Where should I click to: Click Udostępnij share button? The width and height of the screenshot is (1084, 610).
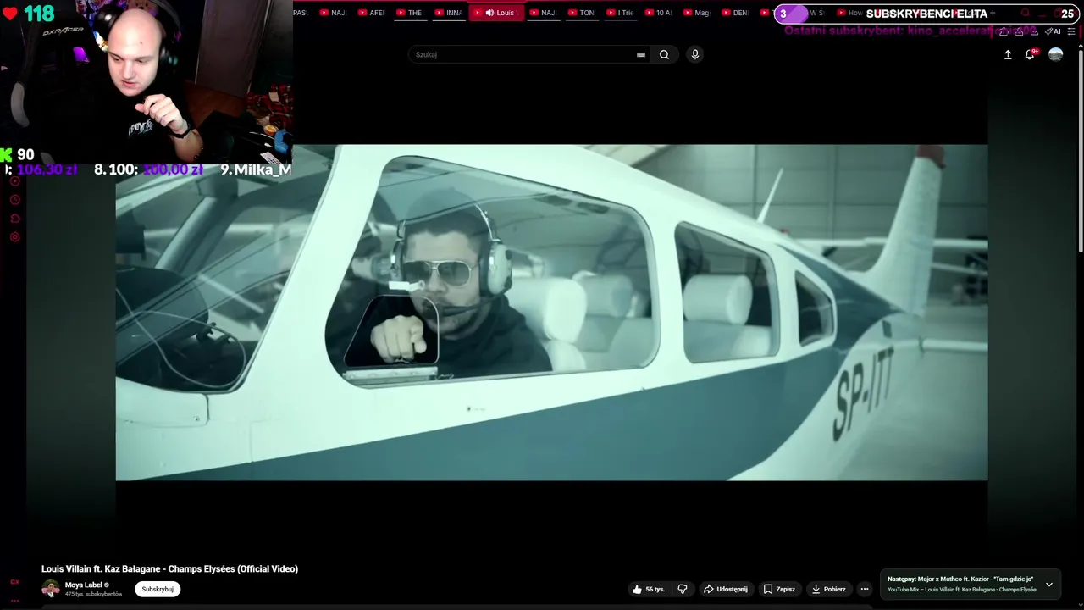pos(726,589)
